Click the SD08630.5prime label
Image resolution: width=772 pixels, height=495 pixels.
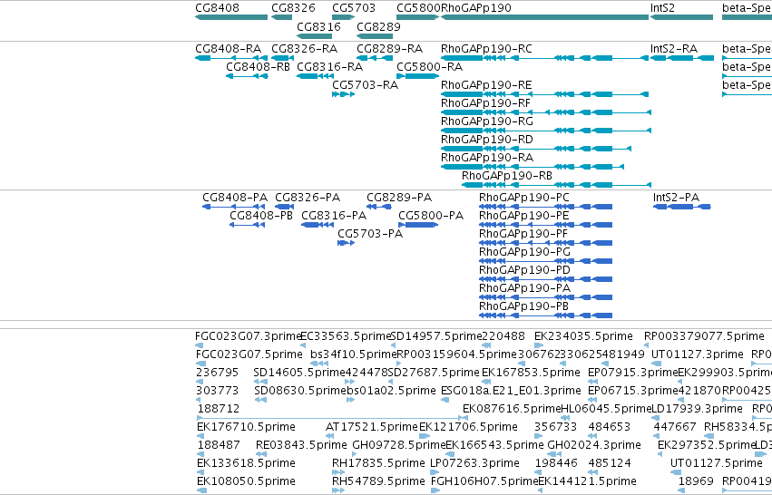(300, 391)
